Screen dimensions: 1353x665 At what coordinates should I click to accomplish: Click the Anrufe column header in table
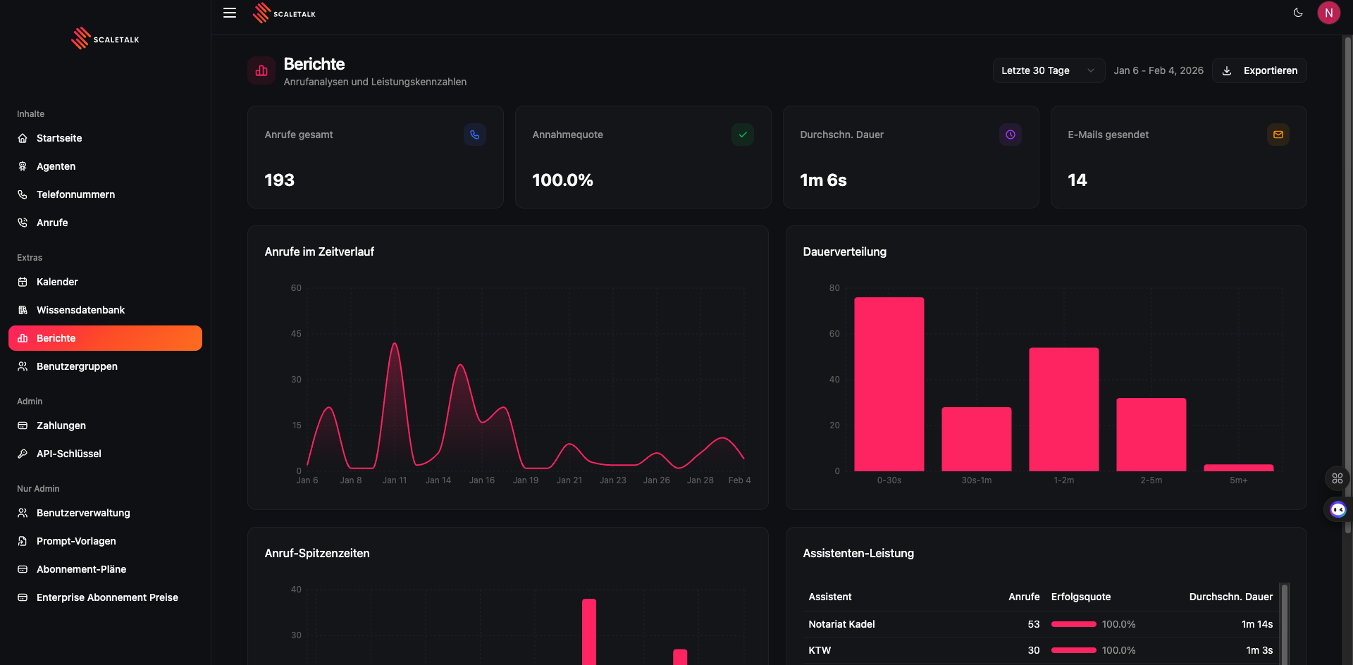[x=1024, y=597]
